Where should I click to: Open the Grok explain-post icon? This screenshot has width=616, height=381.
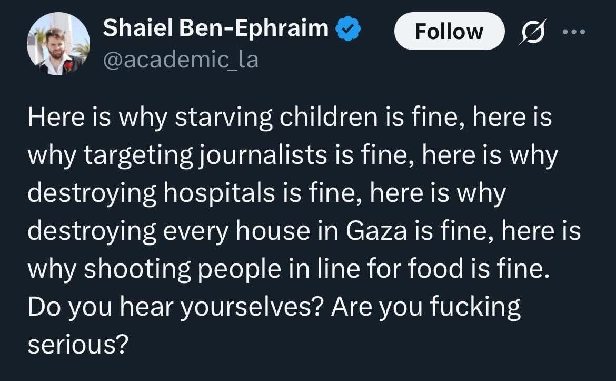[x=533, y=32]
